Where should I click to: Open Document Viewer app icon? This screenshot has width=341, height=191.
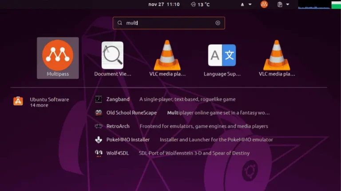[x=112, y=55]
